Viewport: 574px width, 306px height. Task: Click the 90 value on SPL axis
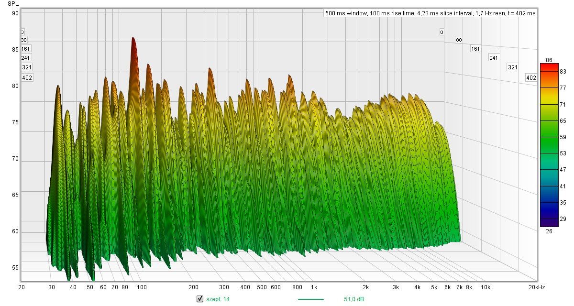(x=15, y=13)
